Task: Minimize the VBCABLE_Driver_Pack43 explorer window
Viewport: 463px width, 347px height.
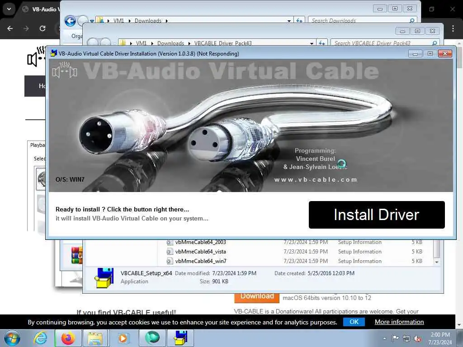Action: 402,31
